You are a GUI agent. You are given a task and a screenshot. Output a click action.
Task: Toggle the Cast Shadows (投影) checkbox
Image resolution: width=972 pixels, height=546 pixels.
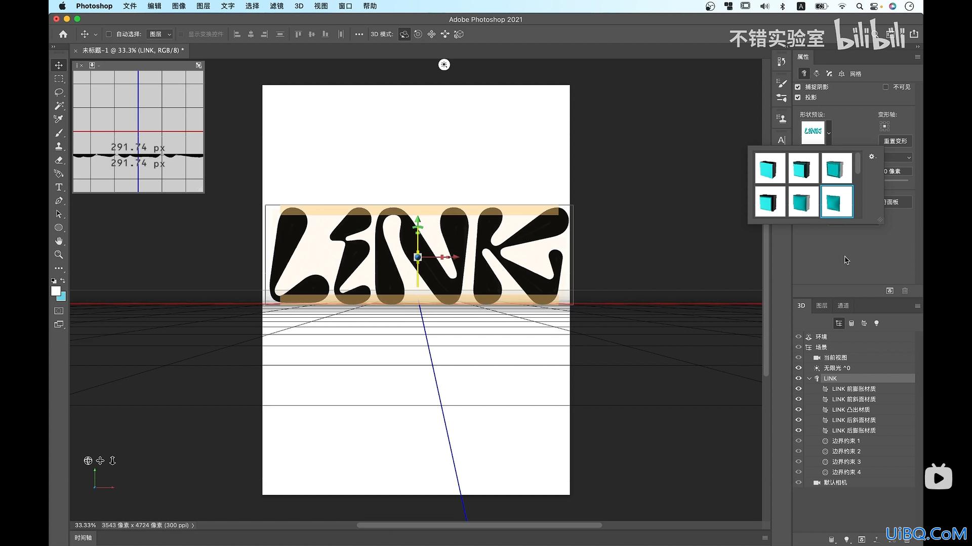(x=798, y=97)
